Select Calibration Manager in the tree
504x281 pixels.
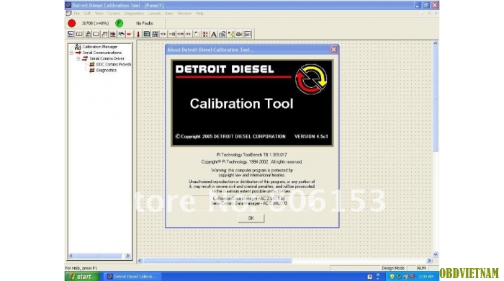click(x=100, y=47)
